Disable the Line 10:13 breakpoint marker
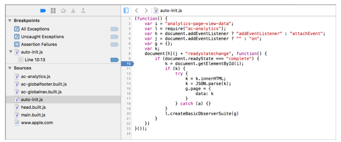Viewport: 341px width, 142px height. 115,60
